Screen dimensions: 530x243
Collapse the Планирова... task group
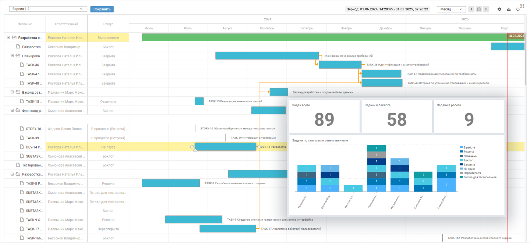12,56
